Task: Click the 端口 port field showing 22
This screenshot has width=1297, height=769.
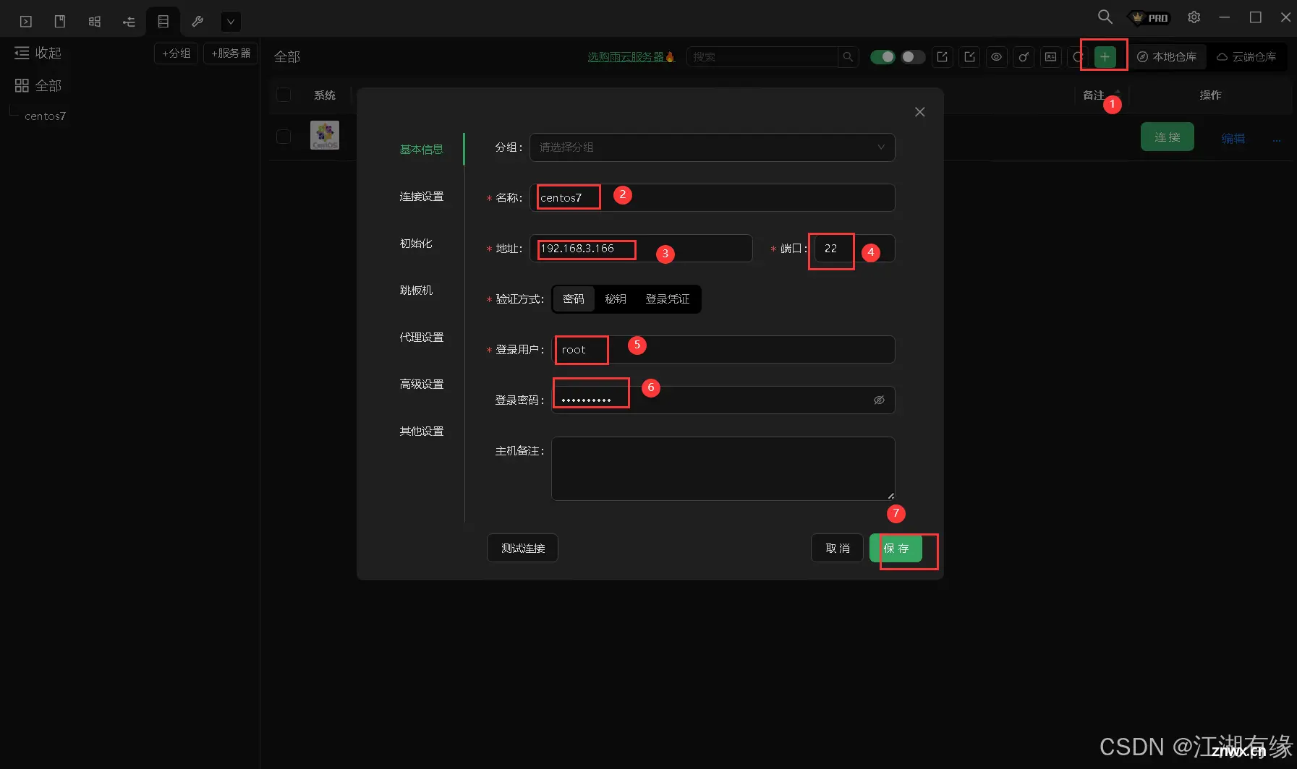Action: coord(854,249)
